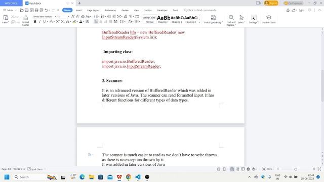Increase paragraph indent

pyautogui.click(x=114, y=17)
